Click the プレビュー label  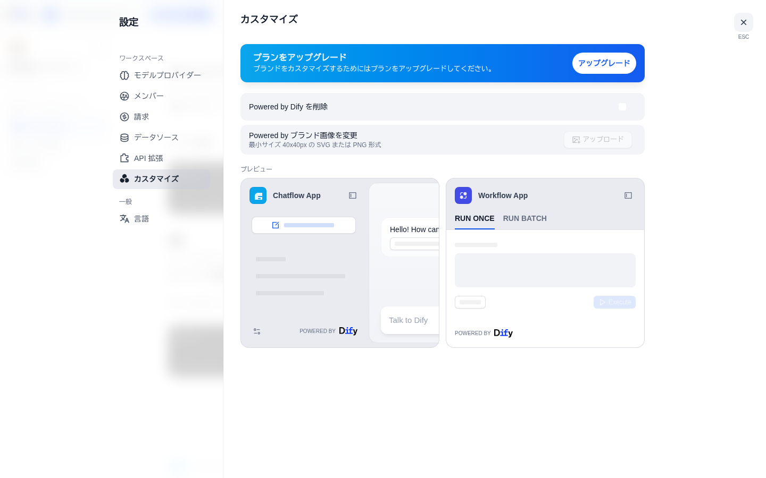pos(256,169)
